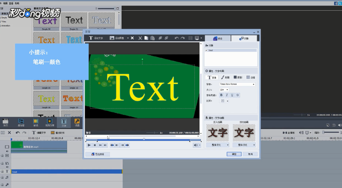Toggle Bold font style
This screenshot has height=188, width=342.
tap(221, 95)
